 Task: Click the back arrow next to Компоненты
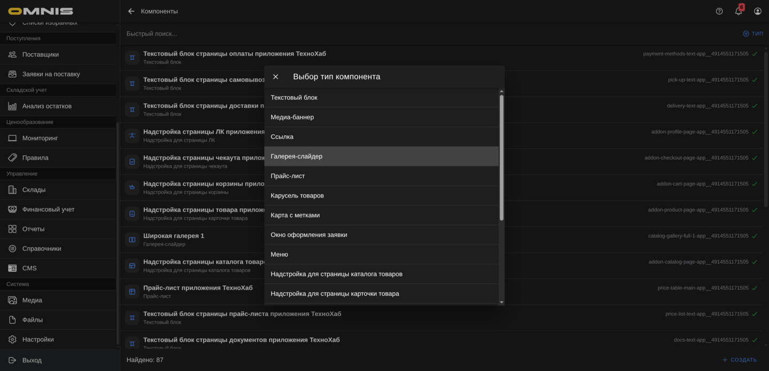(x=131, y=11)
